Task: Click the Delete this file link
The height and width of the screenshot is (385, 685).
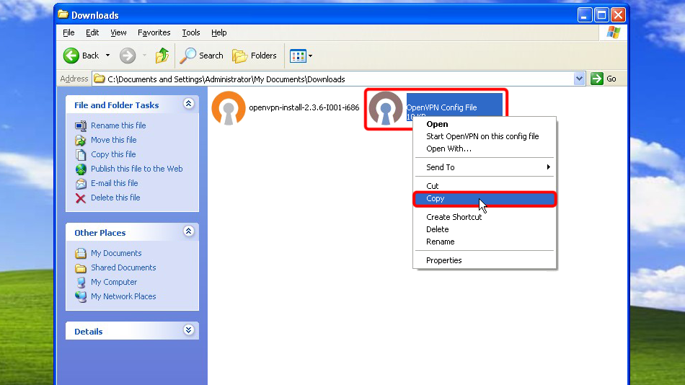Action: [115, 198]
